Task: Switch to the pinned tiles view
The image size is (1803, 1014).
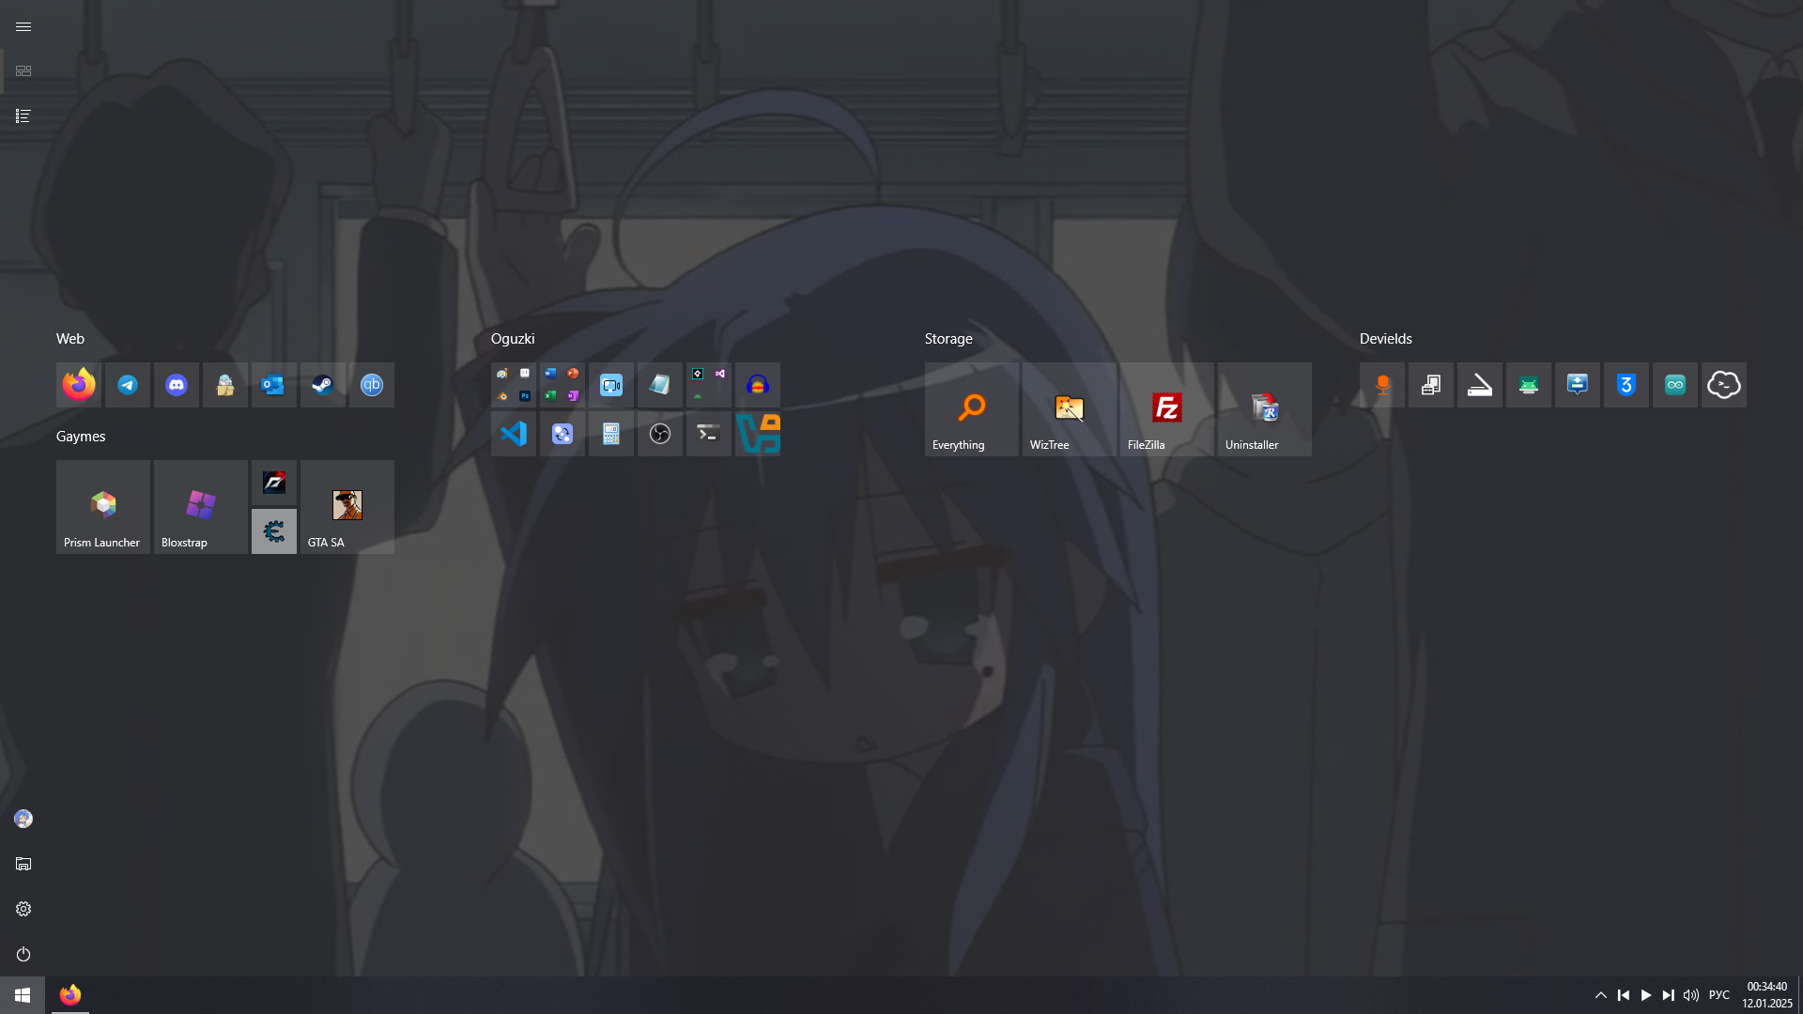Action: (x=23, y=71)
